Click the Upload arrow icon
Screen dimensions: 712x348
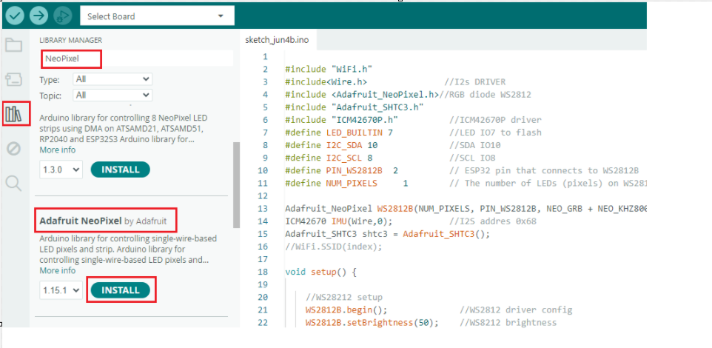click(x=39, y=16)
